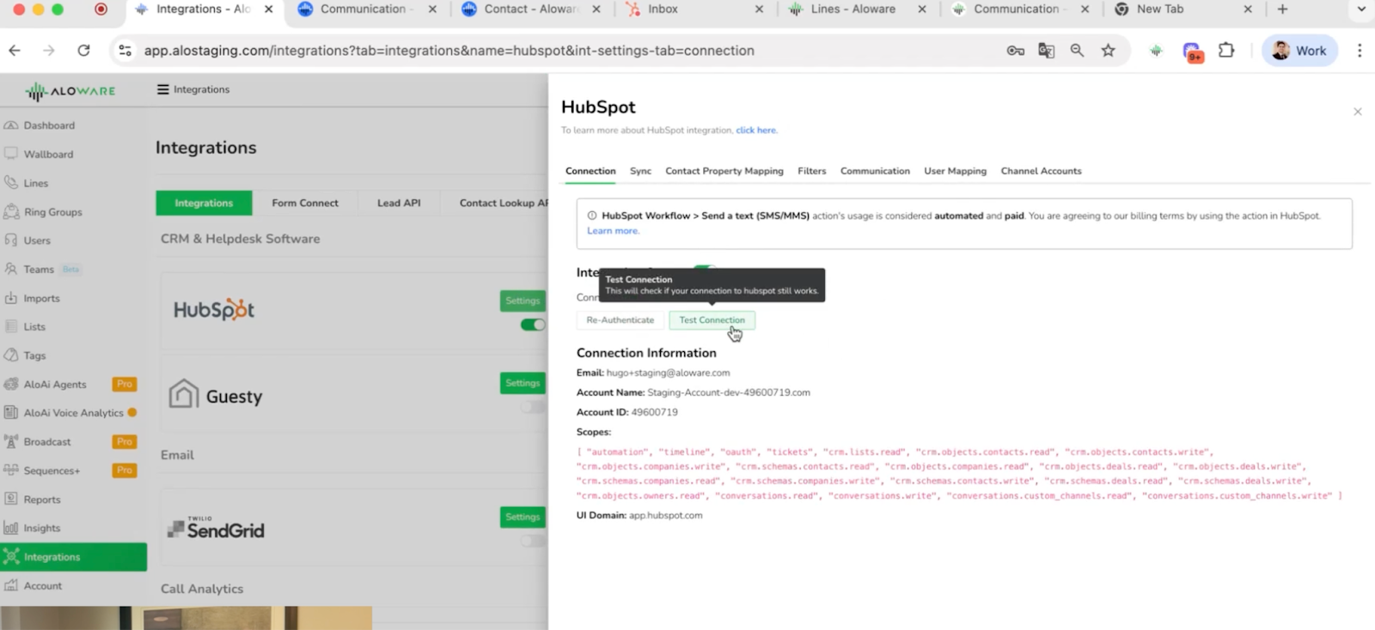Close the HubSpot settings panel
1375x630 pixels.
coord(1358,112)
